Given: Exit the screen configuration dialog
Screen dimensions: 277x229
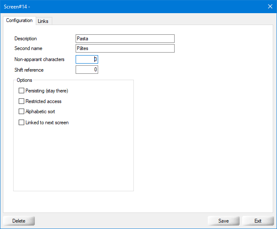Looking at the screenshot, I should coord(257,221).
